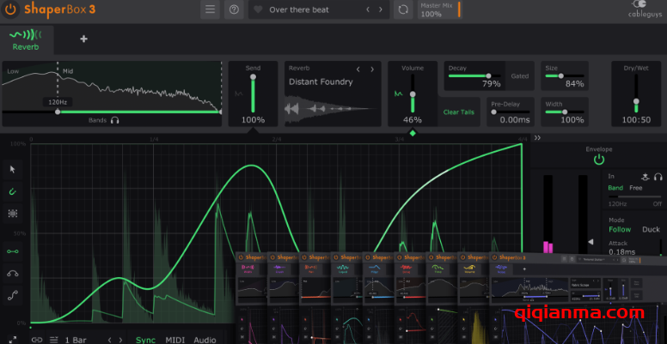The height and width of the screenshot is (344, 667).
Task: Choose the straight line segment tool
Action: click(x=12, y=251)
